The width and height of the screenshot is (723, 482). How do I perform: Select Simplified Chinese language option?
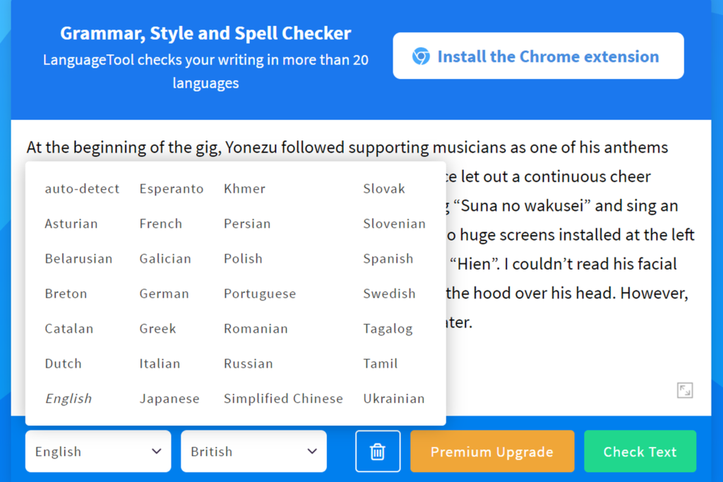[283, 399]
